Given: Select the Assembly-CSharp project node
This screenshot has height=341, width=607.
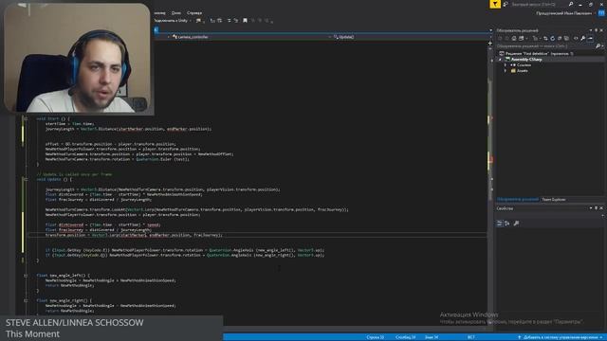Looking at the screenshot, I should pyautogui.click(x=526, y=59).
